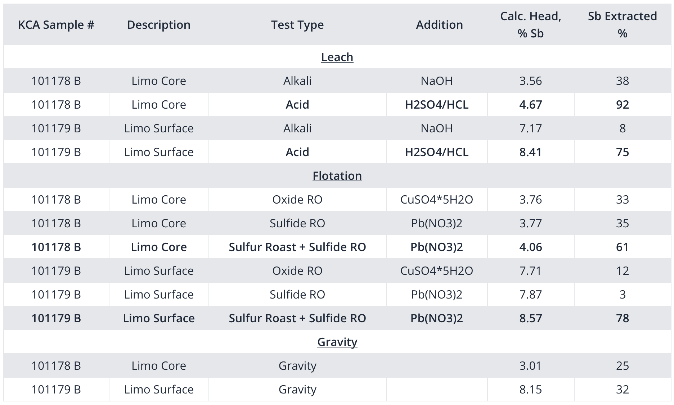Viewport: 674px width, 405px height.
Task: Click the 7.17 calc head value
Action: tap(531, 128)
